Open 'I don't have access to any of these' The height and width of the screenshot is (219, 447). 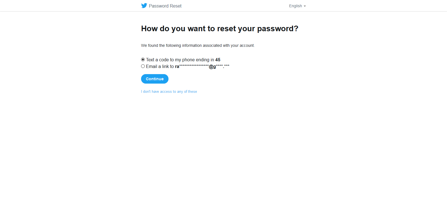pyautogui.click(x=169, y=91)
